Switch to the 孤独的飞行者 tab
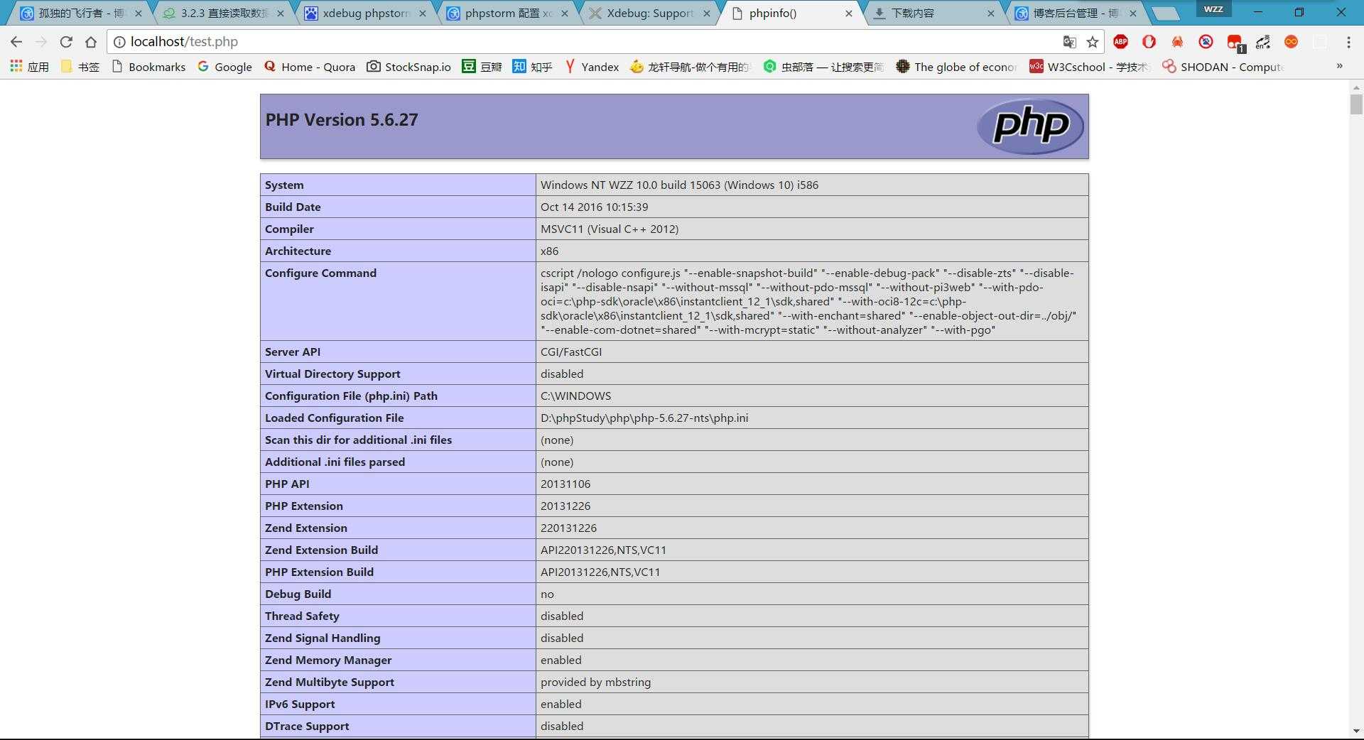The height and width of the screenshot is (740, 1364). pyautogui.click(x=80, y=13)
